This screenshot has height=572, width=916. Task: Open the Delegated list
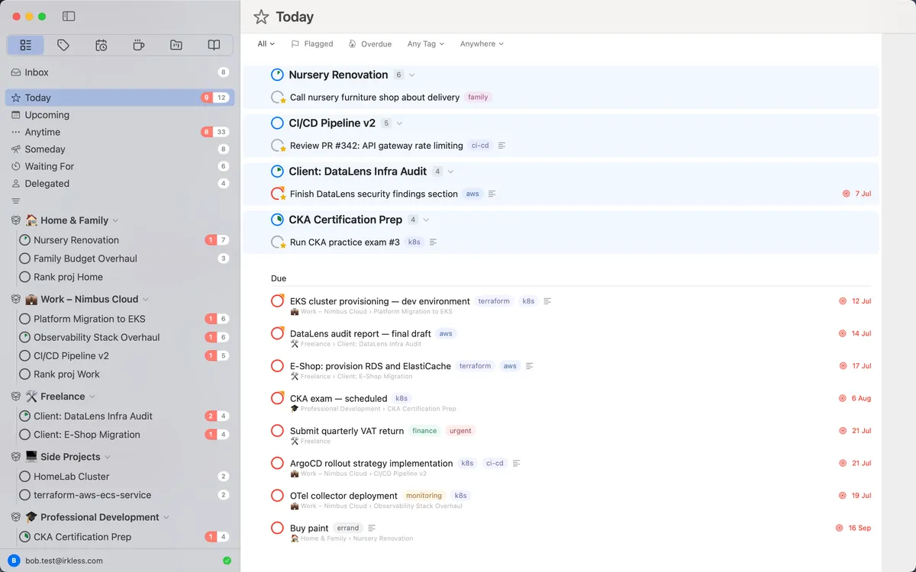click(x=120, y=184)
